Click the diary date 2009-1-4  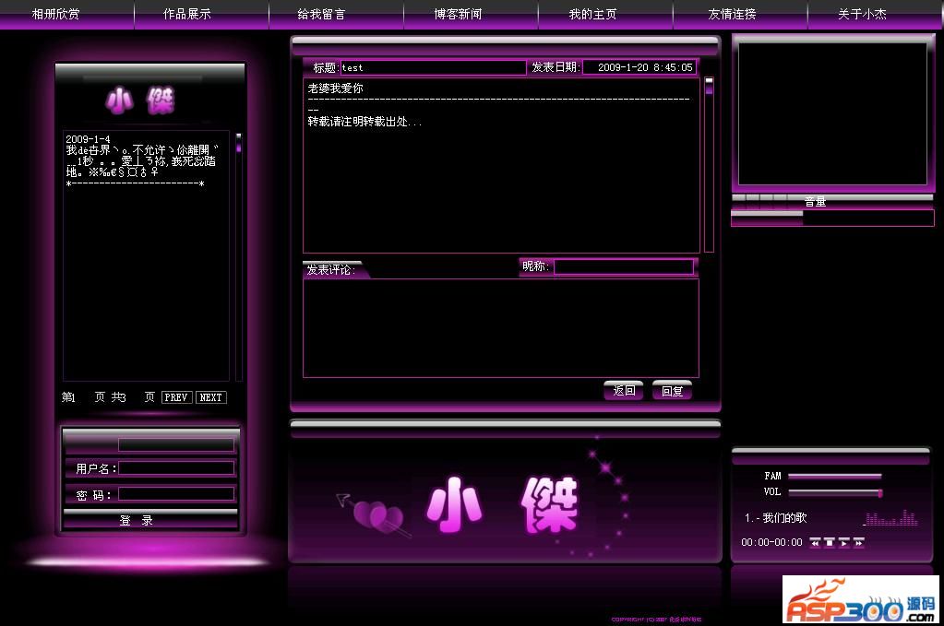(x=88, y=139)
